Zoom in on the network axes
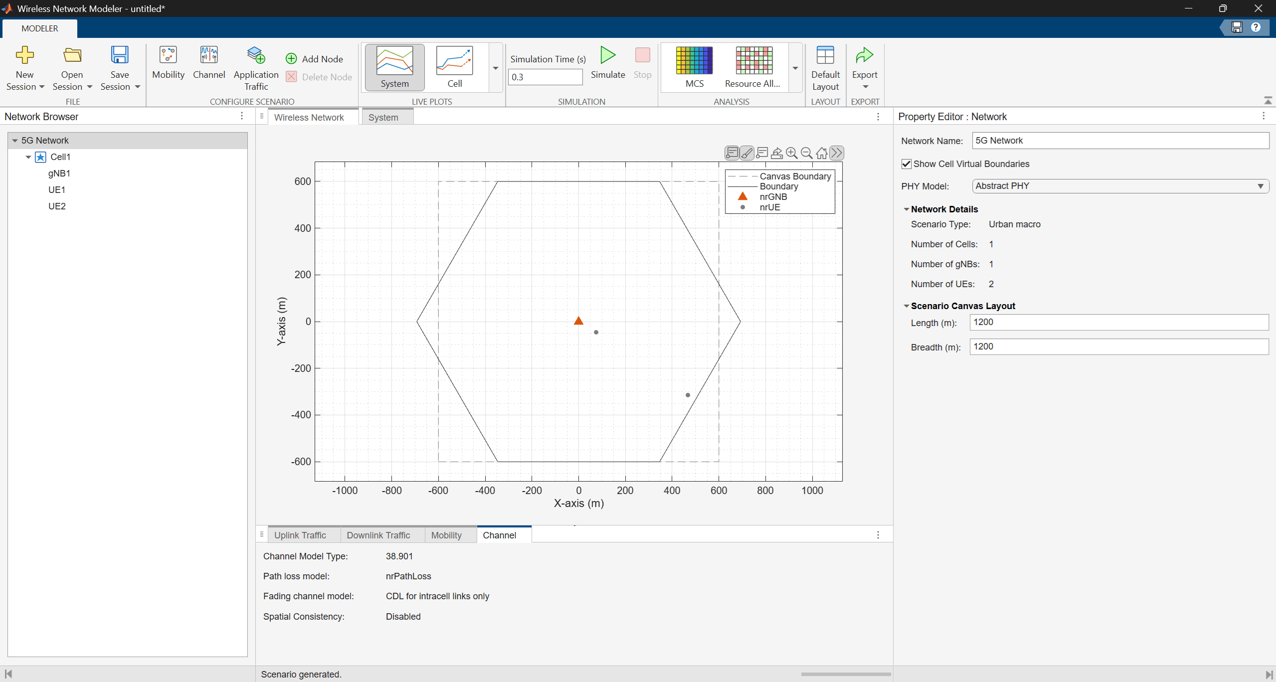Image resolution: width=1276 pixels, height=682 pixels. 791,153
